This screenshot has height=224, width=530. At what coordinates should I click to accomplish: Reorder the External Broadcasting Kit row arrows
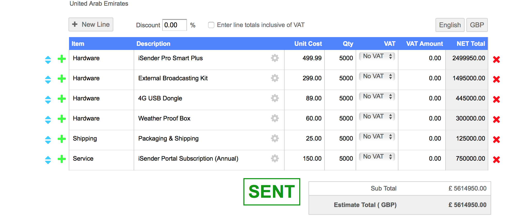48,80
